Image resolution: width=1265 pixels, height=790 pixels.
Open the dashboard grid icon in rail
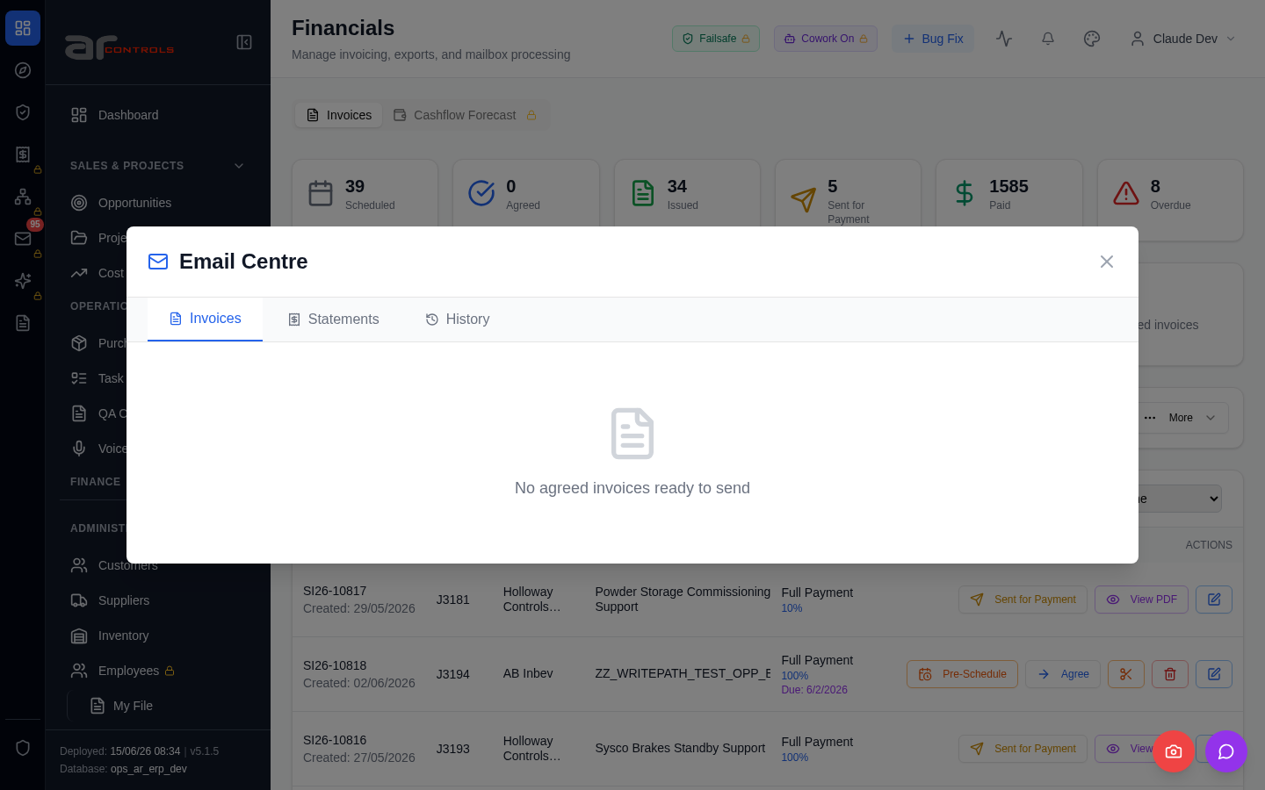tap(23, 28)
